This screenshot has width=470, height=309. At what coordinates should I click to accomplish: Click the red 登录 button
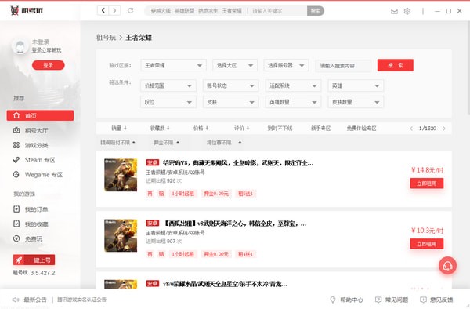click(49, 65)
